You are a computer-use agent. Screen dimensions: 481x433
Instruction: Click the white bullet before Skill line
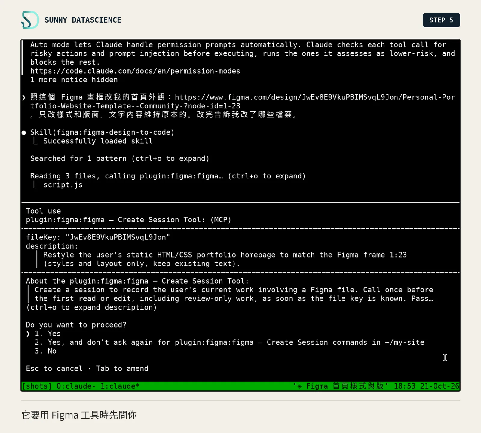pyautogui.click(x=24, y=133)
